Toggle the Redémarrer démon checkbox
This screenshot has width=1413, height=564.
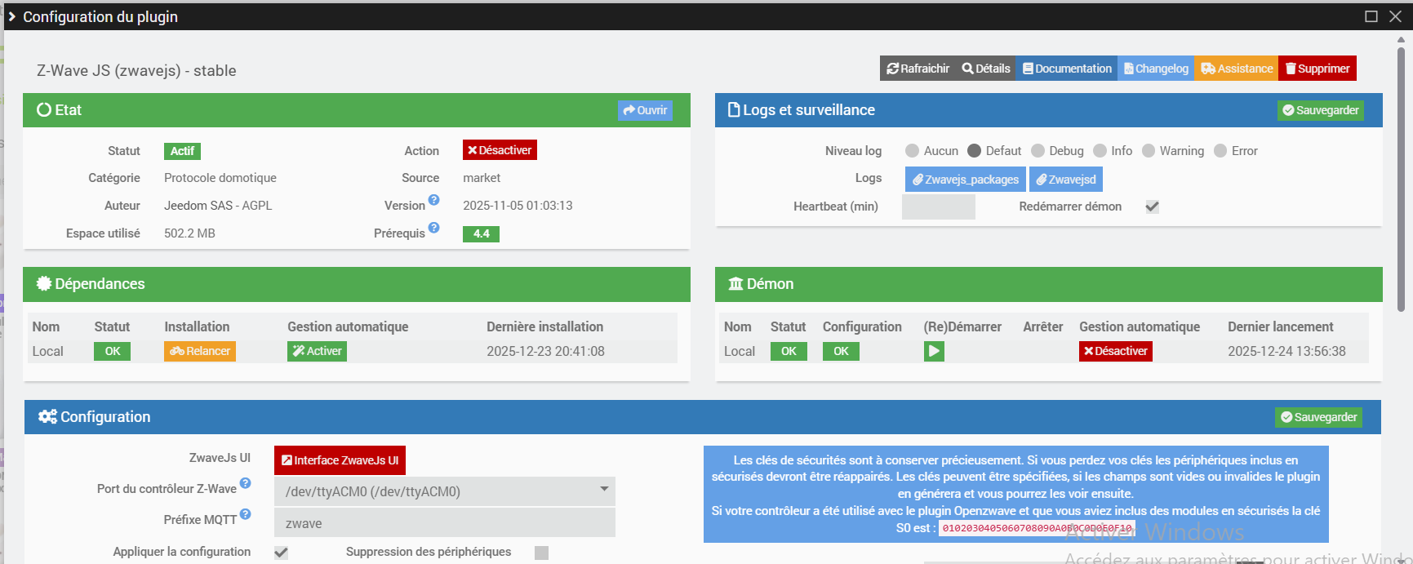coord(1153,207)
